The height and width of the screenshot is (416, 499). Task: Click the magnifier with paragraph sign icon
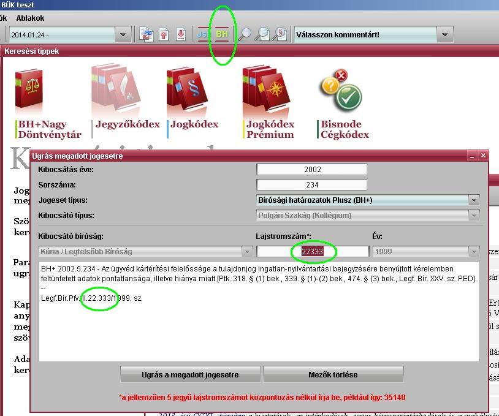click(280, 34)
